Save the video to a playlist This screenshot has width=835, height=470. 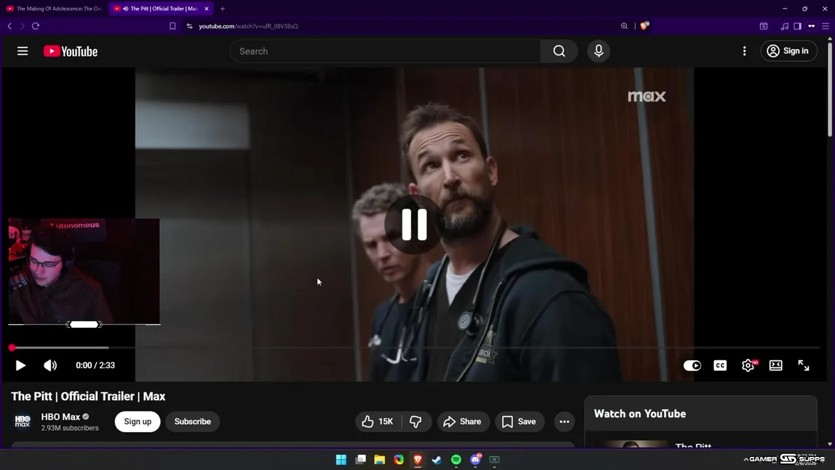point(519,422)
